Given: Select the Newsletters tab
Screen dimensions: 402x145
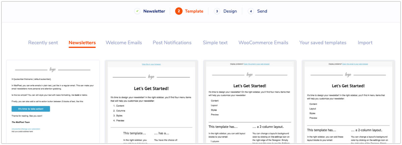Looking at the screenshot, I should 82,42.
